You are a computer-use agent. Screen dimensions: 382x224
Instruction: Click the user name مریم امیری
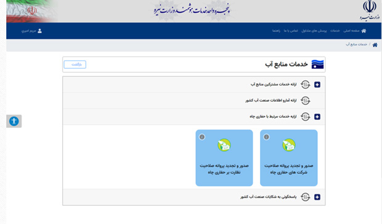[x=29, y=31]
